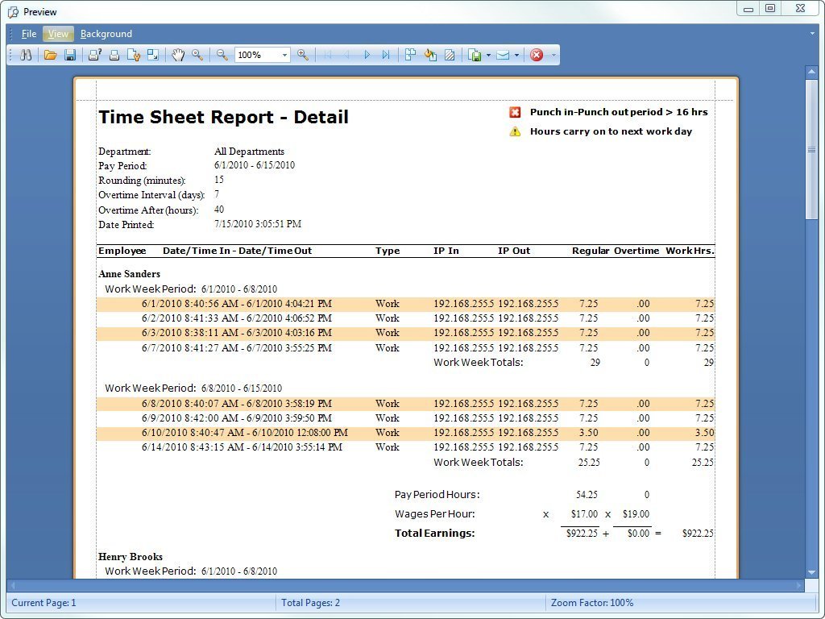Click the zoom out icon
The image size is (825, 619).
click(222, 55)
